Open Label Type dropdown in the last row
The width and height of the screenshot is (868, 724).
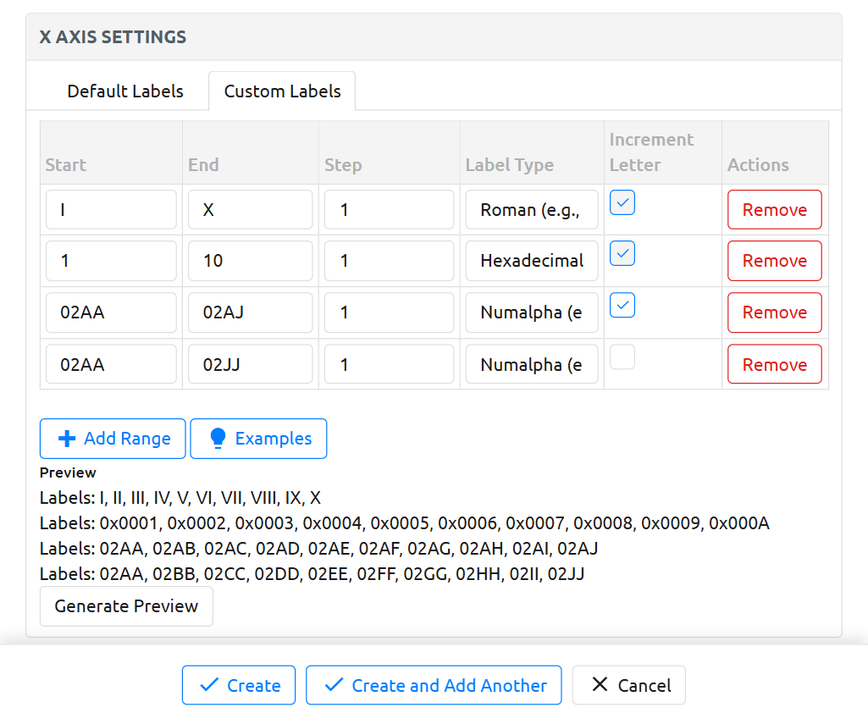[x=531, y=365]
